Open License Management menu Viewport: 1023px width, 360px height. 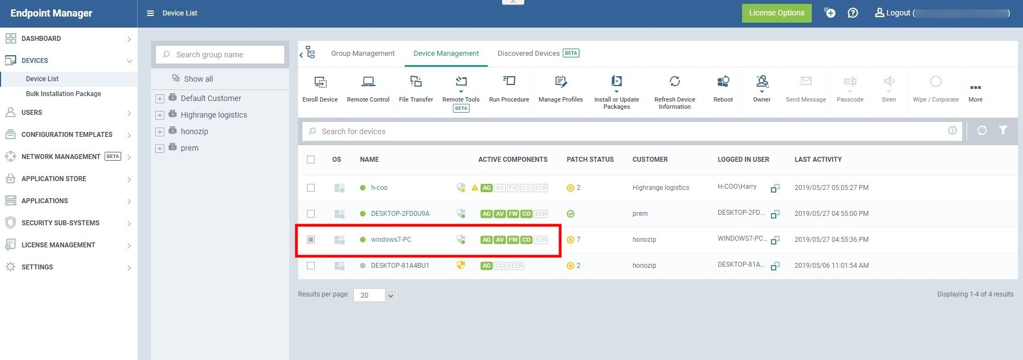tap(69, 245)
